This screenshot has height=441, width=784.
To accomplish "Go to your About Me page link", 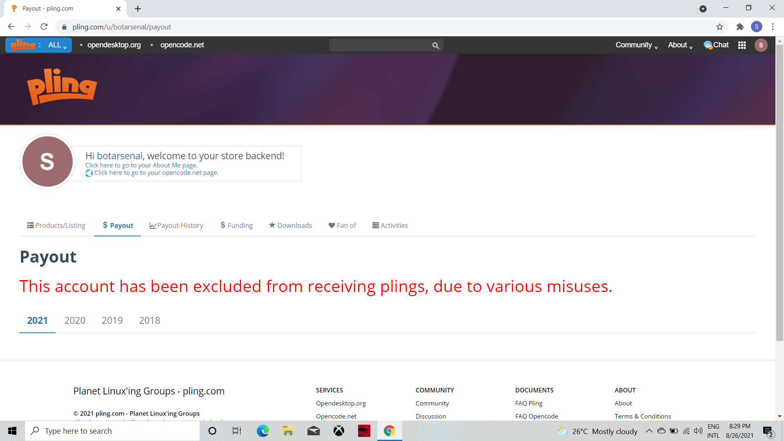I will (141, 165).
